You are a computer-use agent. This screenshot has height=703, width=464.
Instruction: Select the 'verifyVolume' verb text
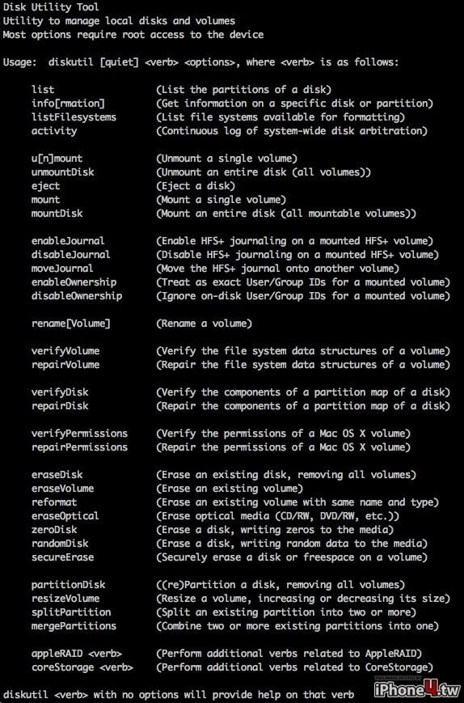coord(65,351)
